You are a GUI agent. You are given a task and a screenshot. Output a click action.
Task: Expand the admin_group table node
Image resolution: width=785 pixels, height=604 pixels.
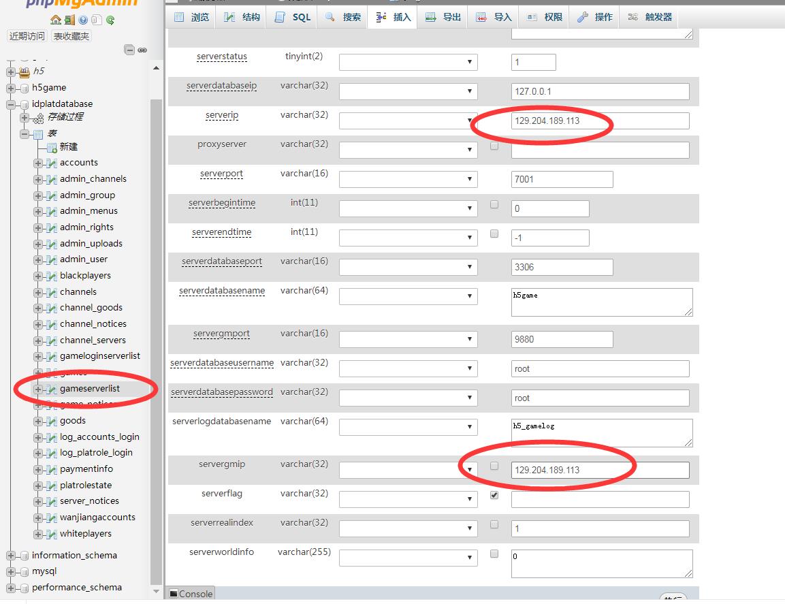pos(38,195)
